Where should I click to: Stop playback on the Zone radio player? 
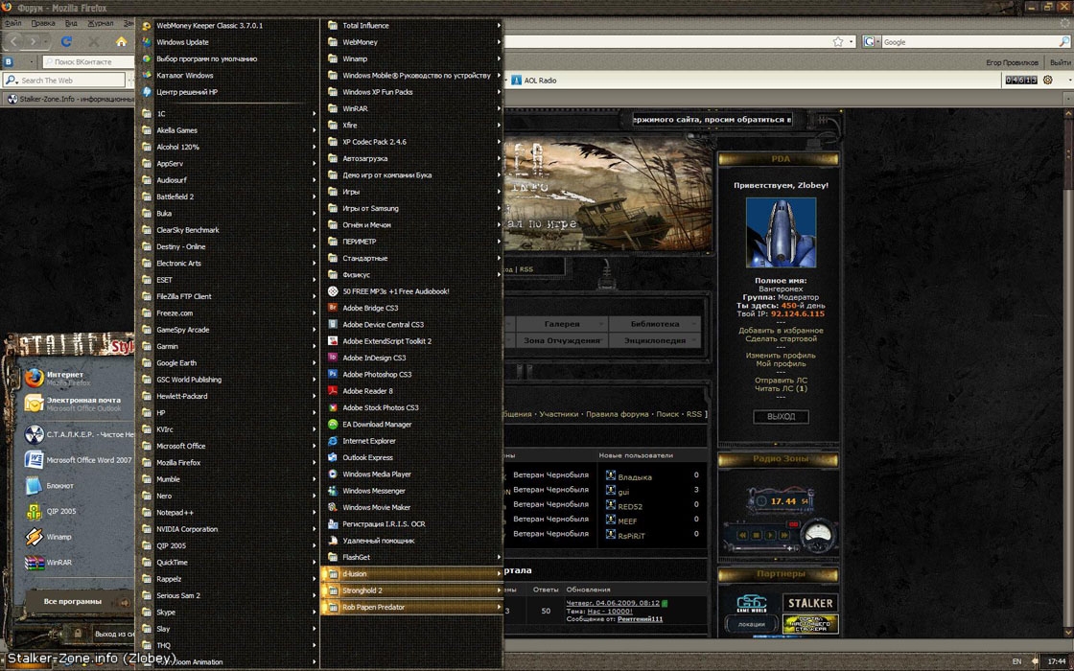[756, 535]
